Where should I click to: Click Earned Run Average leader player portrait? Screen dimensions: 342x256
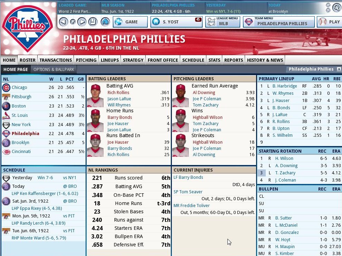pos(180,95)
